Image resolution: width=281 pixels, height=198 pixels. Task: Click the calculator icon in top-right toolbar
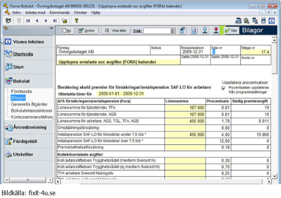[264, 21]
